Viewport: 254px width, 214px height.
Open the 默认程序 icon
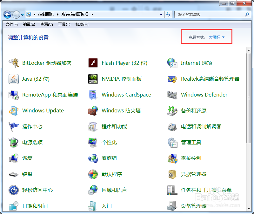(x=93, y=174)
